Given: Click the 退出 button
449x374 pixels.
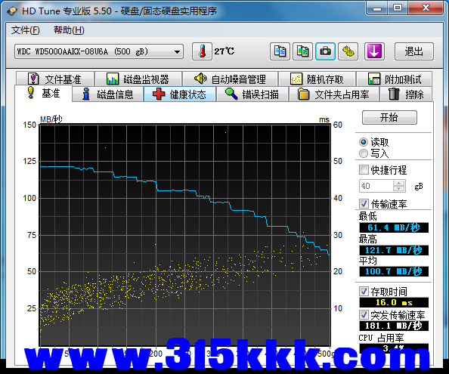Looking at the screenshot, I should pyautogui.click(x=414, y=51).
